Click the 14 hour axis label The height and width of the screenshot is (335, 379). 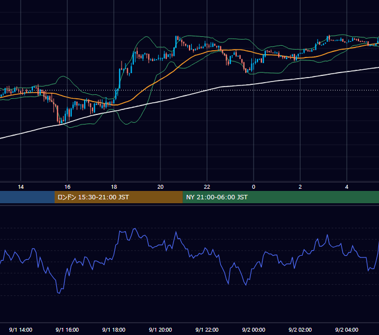point(21,187)
